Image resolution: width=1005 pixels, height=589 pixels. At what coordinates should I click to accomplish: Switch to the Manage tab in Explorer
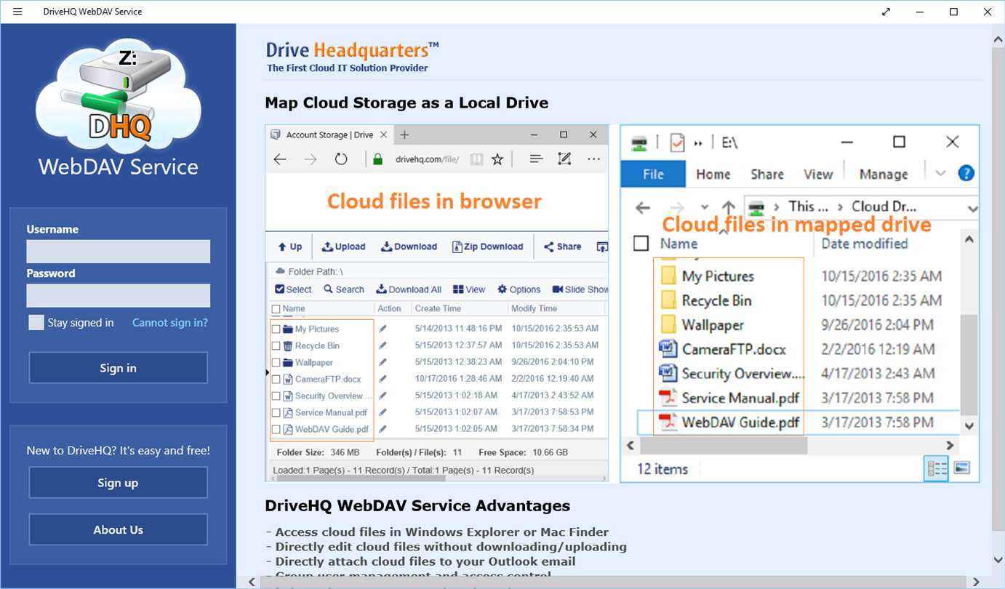(884, 175)
